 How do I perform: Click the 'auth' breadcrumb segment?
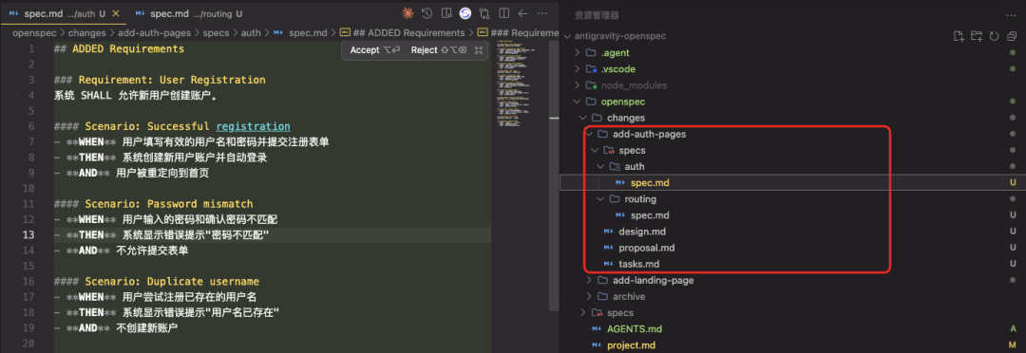click(x=251, y=32)
